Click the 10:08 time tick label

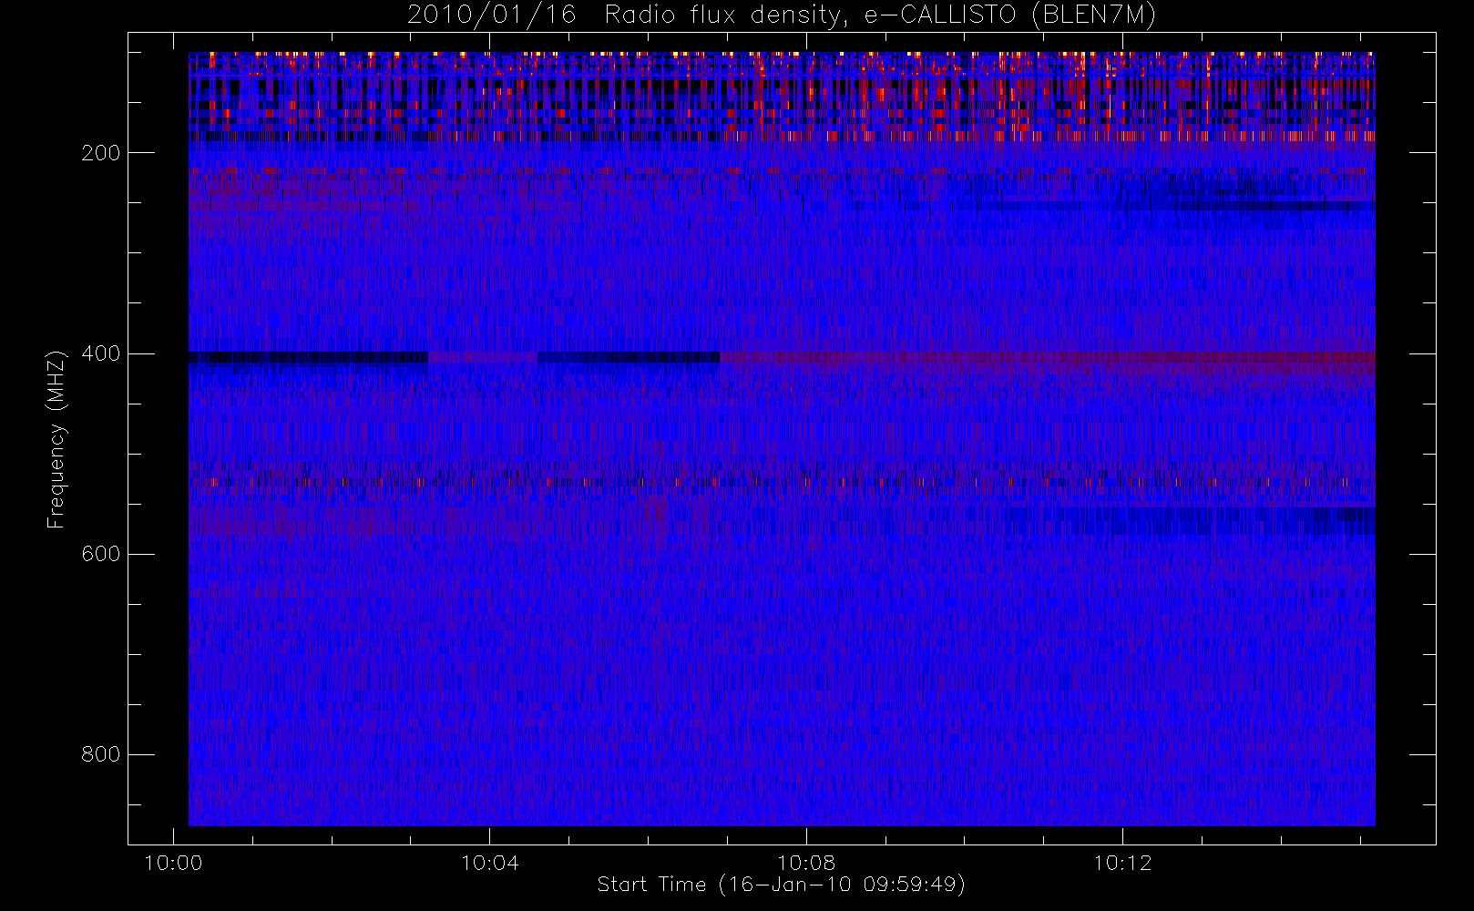(x=806, y=863)
